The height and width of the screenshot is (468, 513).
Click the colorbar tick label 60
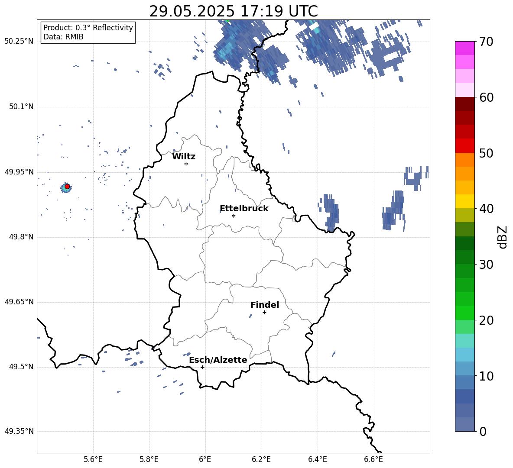point(486,97)
